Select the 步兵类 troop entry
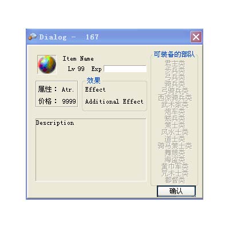 tap(175, 70)
